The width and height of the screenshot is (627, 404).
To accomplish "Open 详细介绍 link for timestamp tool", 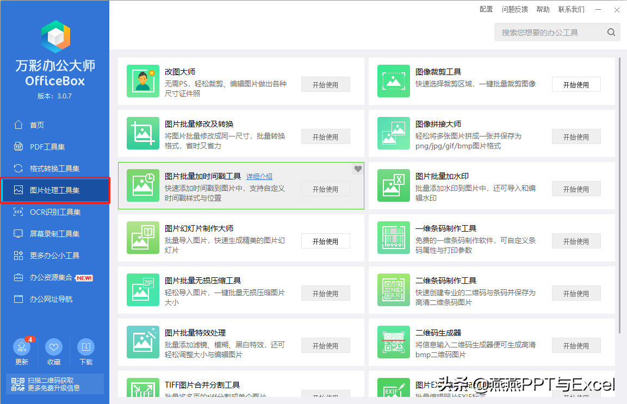I will tap(259, 177).
